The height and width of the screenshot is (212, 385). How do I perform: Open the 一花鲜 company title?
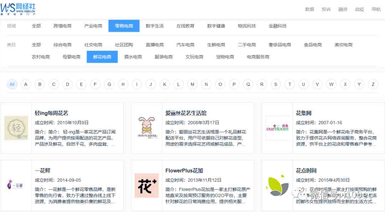pyautogui.click(x=43, y=171)
